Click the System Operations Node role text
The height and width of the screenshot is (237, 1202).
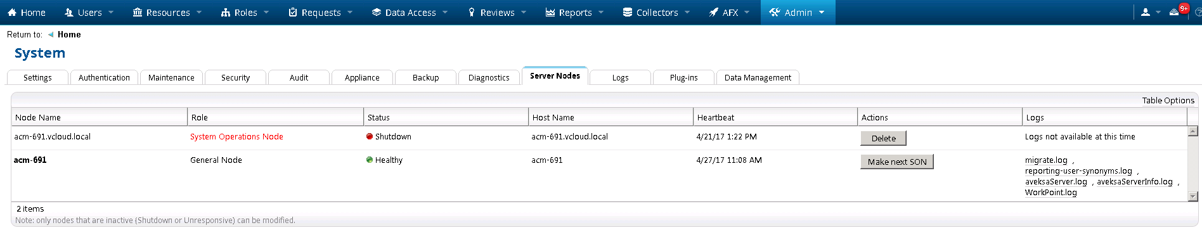[236, 137]
